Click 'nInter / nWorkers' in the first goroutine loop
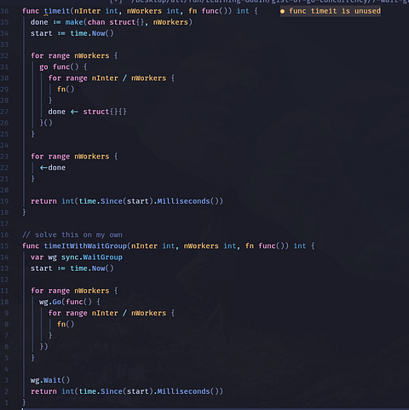The height and width of the screenshot is (410, 409). pyautogui.click(x=129, y=78)
